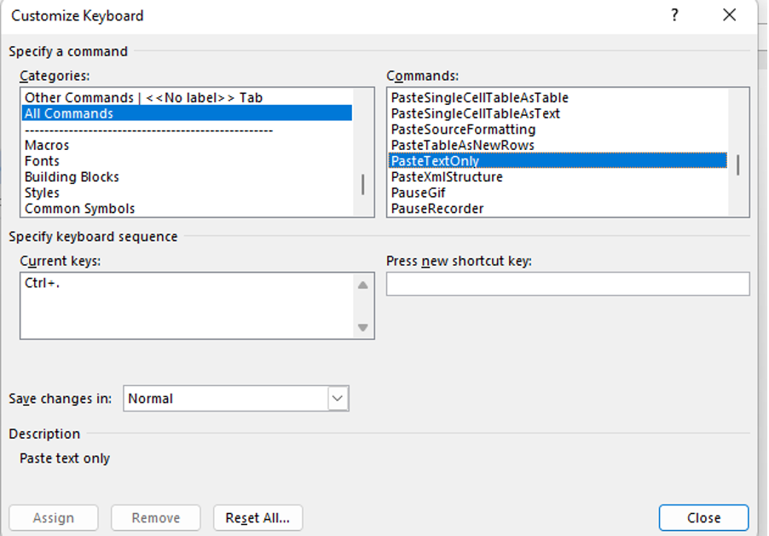Select the PauseRecorder command
This screenshot has width=769, height=536.
tap(558, 209)
